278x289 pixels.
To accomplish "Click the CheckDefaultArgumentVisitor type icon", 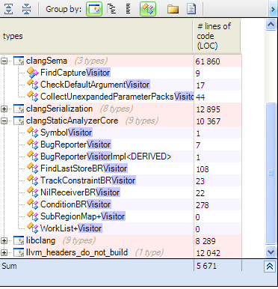I will 33,85.
